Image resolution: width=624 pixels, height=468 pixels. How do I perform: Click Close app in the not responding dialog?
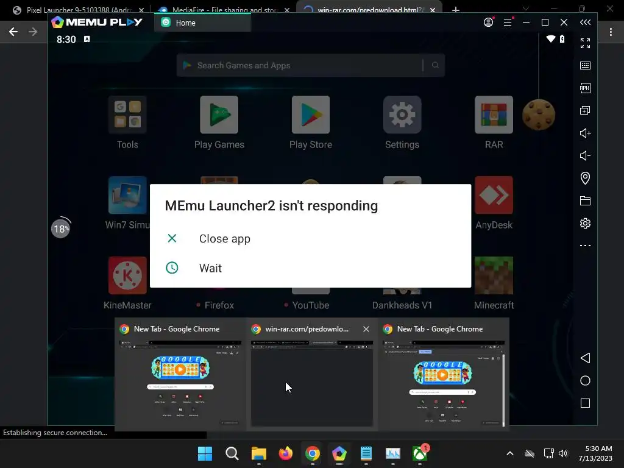click(x=224, y=239)
